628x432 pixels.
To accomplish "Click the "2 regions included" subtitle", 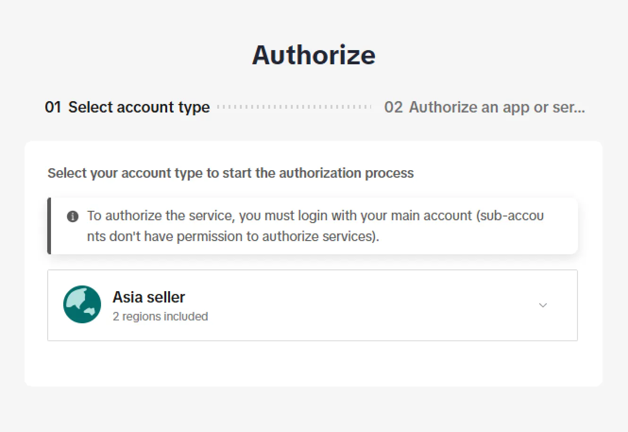I will [160, 316].
